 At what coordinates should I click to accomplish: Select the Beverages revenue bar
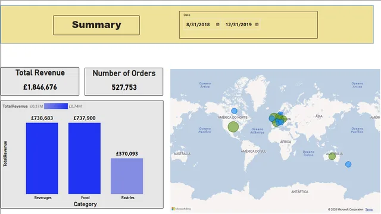pyautogui.click(x=42, y=158)
